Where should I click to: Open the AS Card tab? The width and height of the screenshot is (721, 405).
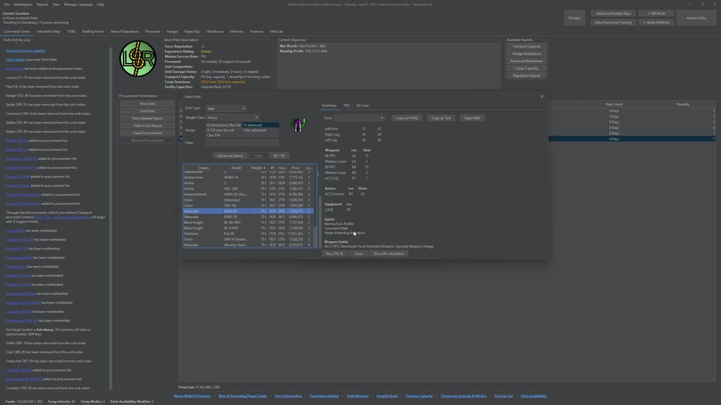click(362, 105)
